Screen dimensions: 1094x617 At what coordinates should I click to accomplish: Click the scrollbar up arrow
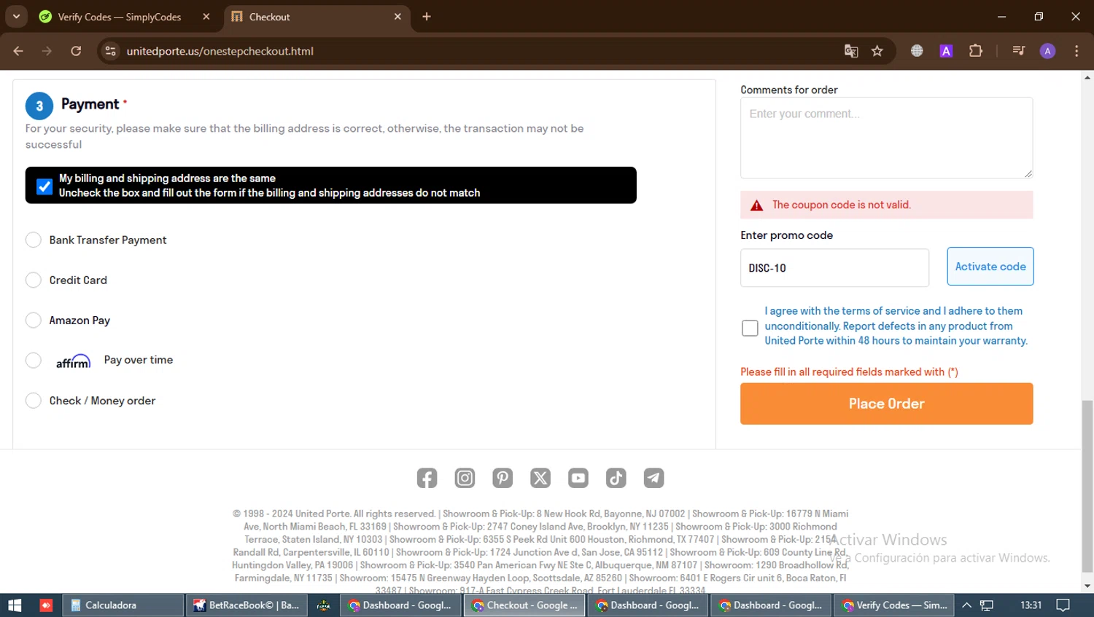point(1087,76)
